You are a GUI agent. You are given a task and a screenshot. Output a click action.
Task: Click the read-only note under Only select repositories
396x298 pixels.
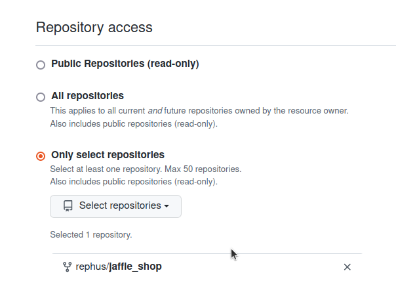tap(134, 182)
